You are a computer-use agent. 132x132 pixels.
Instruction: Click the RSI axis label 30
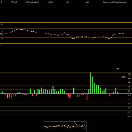2,39
